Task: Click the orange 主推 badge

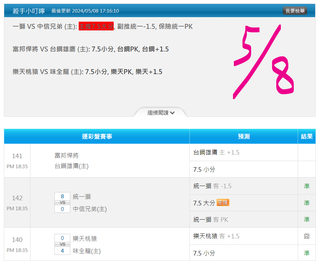Action: [x=223, y=202]
